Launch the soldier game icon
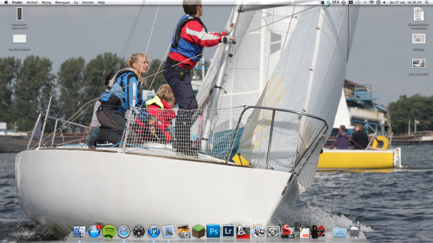Image resolution: width=433 pixels, height=243 pixels. (x=318, y=232)
